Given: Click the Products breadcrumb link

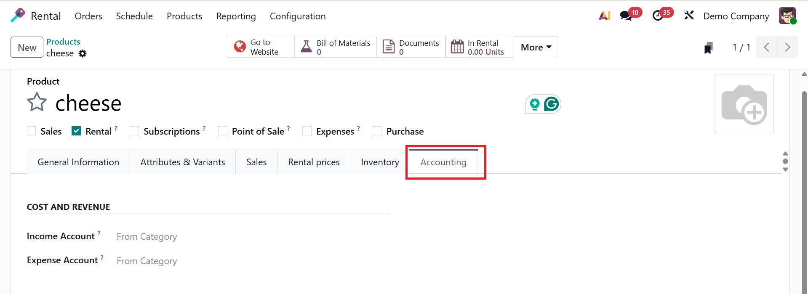Looking at the screenshot, I should pyautogui.click(x=63, y=42).
